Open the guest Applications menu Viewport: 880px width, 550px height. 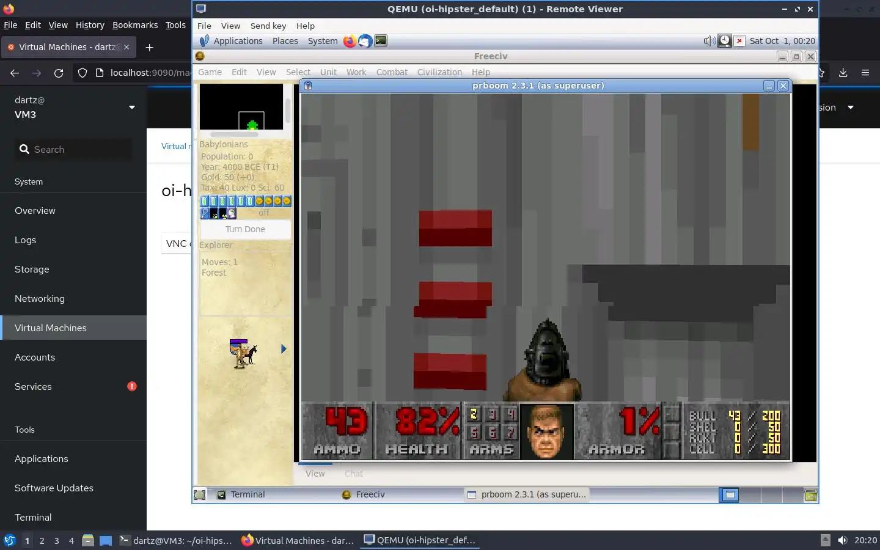coord(238,41)
